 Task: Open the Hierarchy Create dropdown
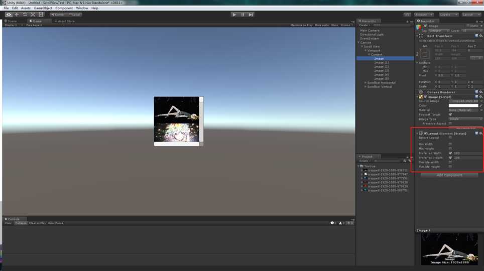[x=364, y=25]
